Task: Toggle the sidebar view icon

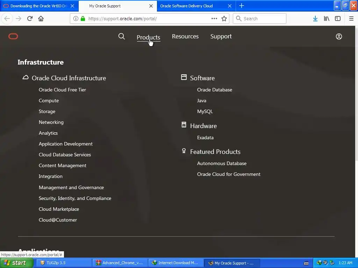Action: 338,19
